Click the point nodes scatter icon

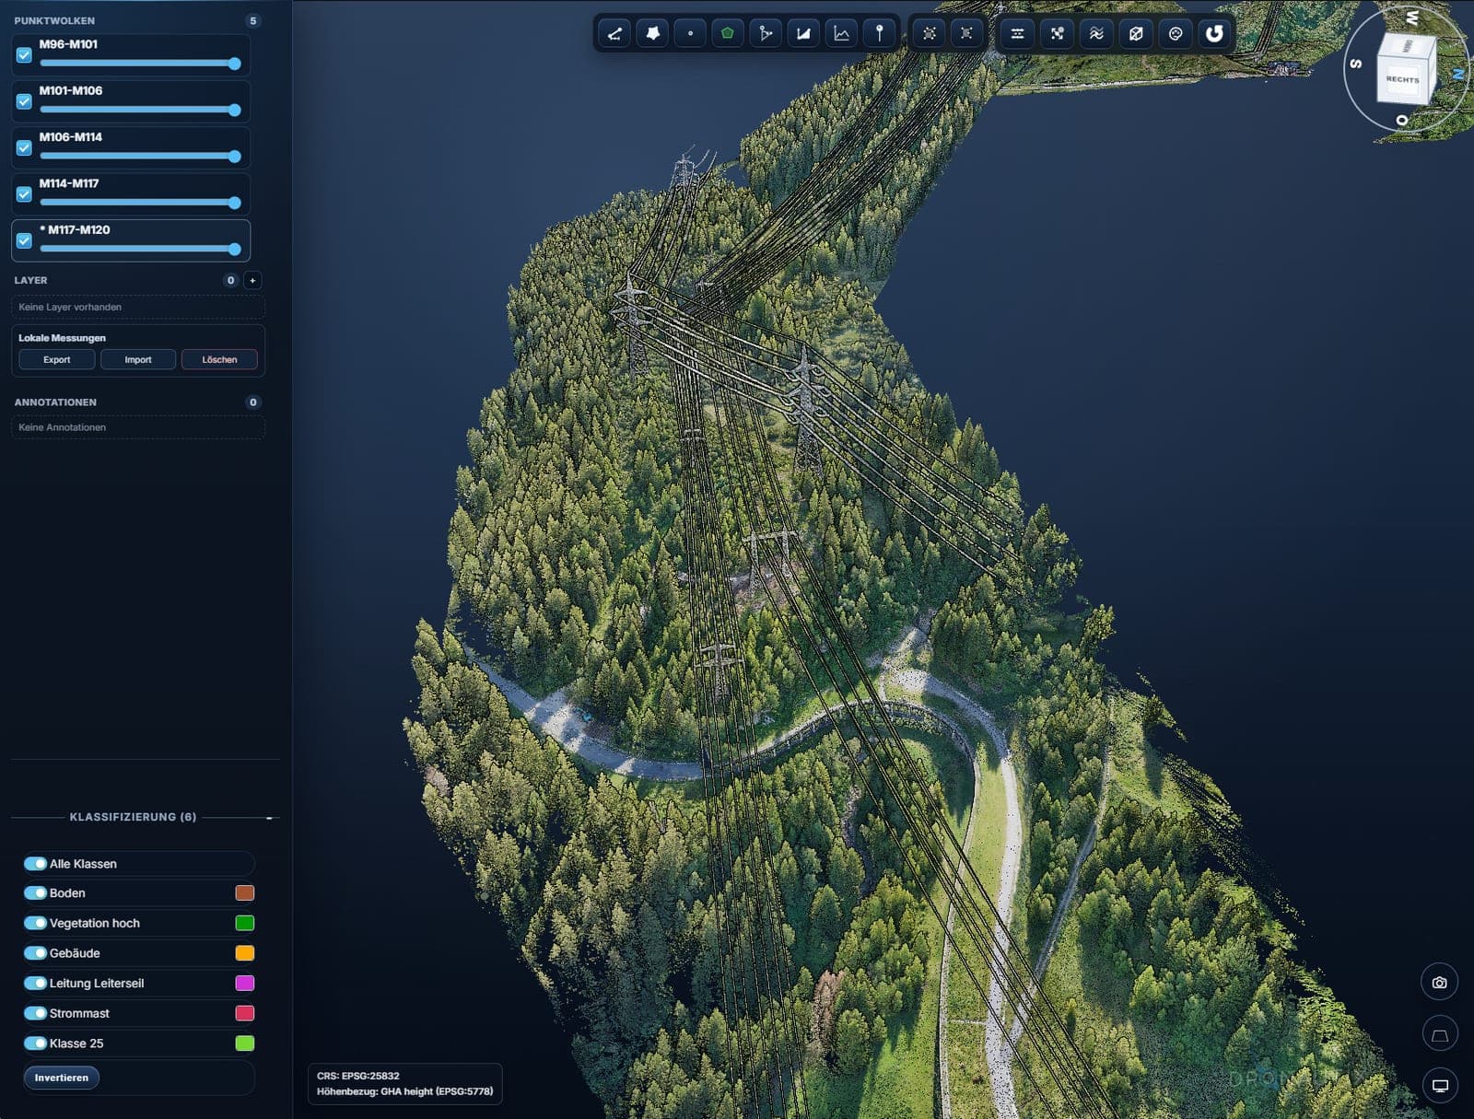pos(1057,34)
